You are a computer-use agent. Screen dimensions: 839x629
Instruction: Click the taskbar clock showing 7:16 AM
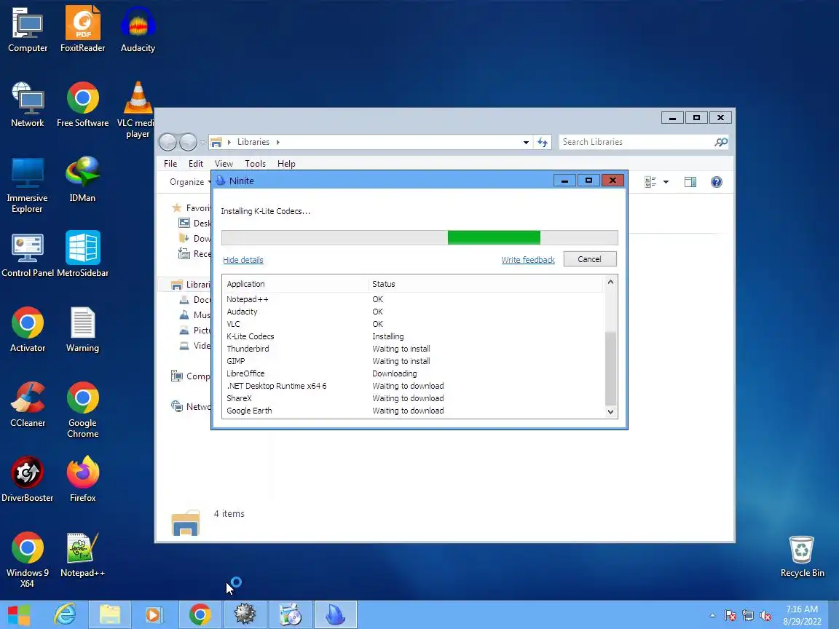click(802, 615)
